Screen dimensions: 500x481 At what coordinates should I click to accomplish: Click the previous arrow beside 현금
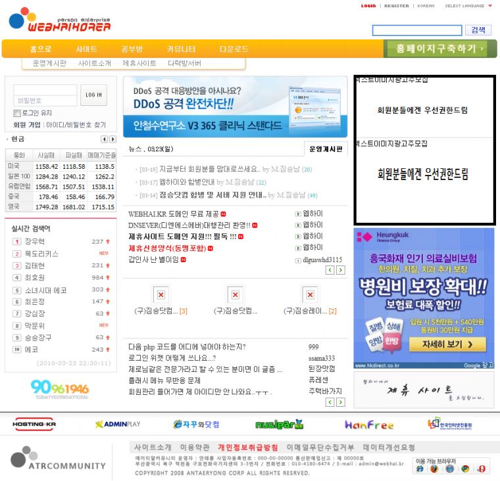[104, 139]
